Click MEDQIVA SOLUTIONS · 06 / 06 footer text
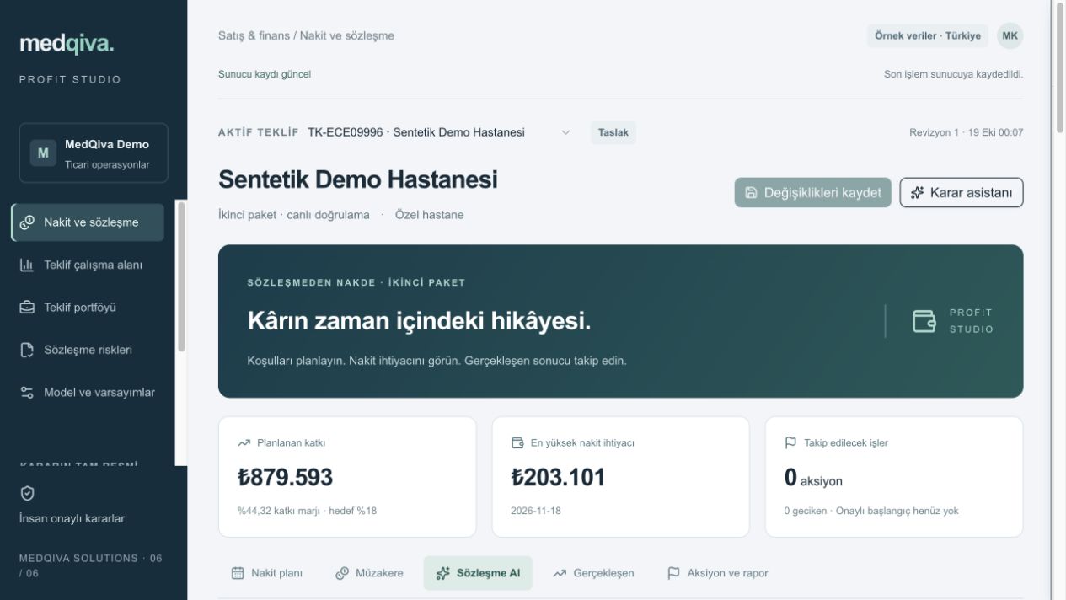This screenshot has height=600, width=1066. 91,565
